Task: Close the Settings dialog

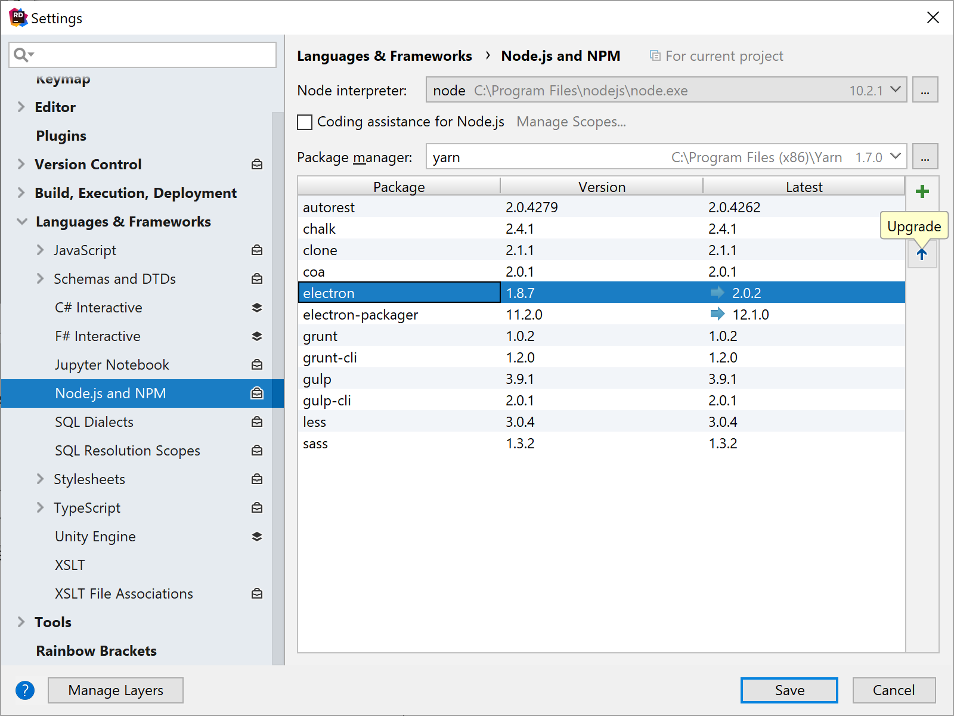Action: tap(933, 17)
